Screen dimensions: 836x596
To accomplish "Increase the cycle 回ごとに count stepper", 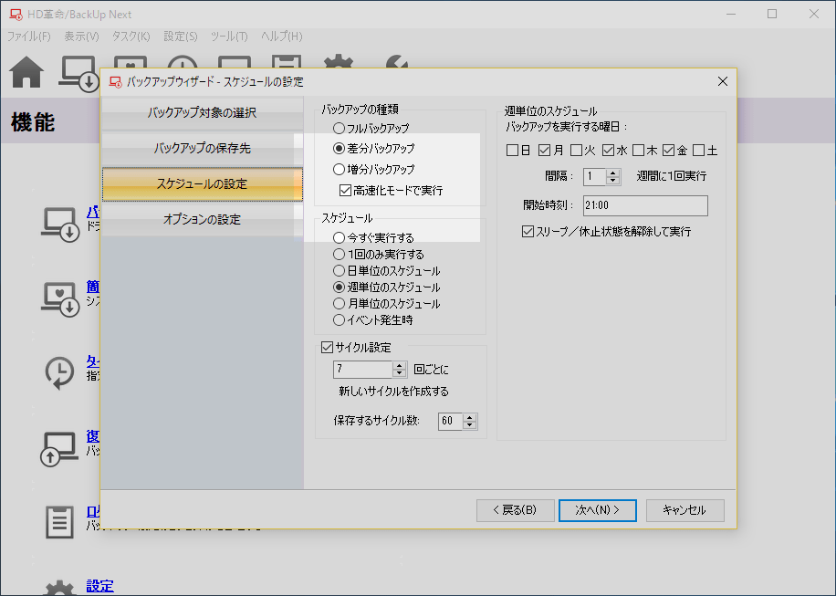I will (x=400, y=365).
